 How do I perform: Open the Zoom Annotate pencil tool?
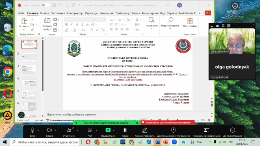[x=145, y=130]
